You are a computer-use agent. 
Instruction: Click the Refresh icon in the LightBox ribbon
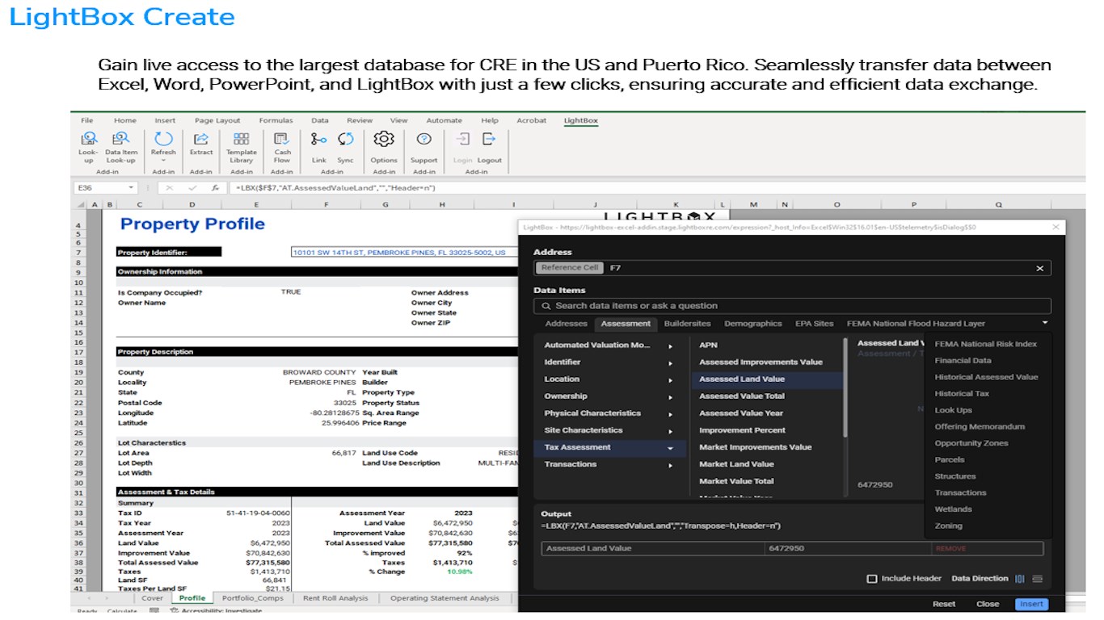pyautogui.click(x=163, y=140)
